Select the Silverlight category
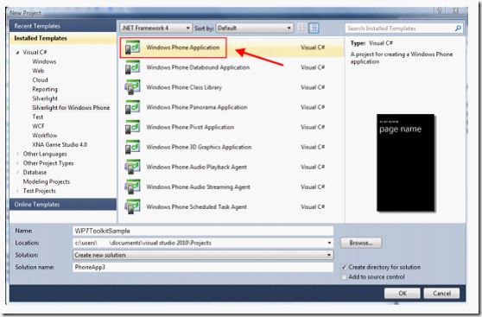The width and height of the screenshot is (482, 317). pos(45,98)
